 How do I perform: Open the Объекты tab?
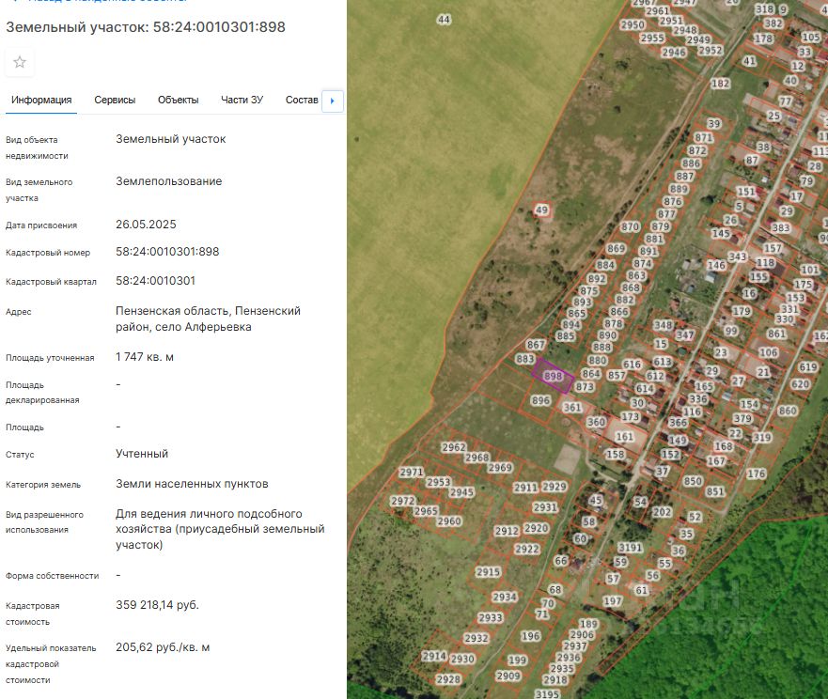[178, 100]
